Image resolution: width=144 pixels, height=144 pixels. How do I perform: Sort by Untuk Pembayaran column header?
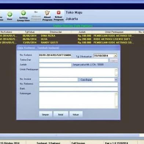click(x=114, y=32)
